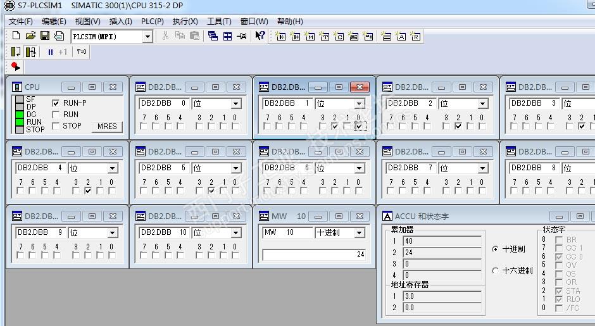Open format dropdown in DB2.DBB 6 window
595x326 pixels.
[x=359, y=168]
